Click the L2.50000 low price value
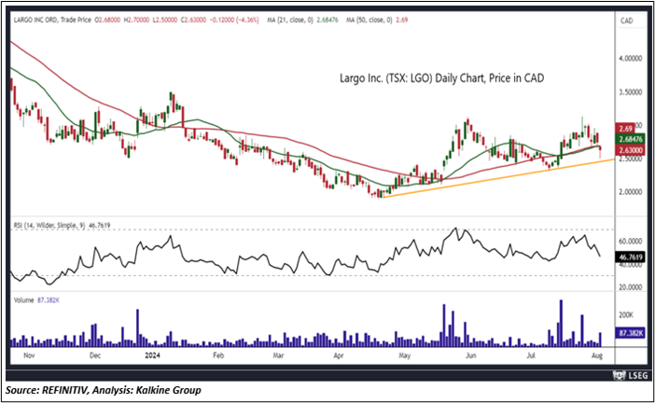The image size is (655, 403). (x=164, y=20)
